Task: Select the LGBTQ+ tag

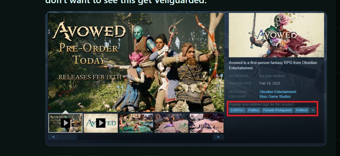Action: pyautogui.click(x=237, y=110)
